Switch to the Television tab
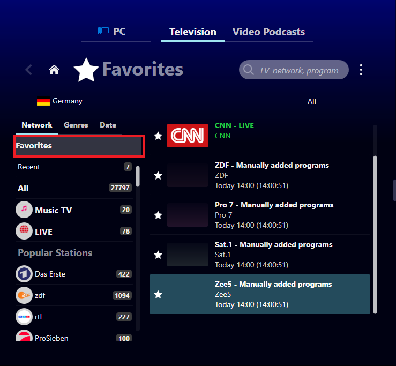Image resolution: width=396 pixels, height=366 pixels. click(x=193, y=32)
